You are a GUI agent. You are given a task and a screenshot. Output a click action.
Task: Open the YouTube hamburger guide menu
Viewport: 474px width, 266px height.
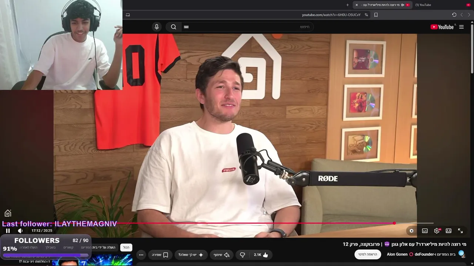click(461, 27)
